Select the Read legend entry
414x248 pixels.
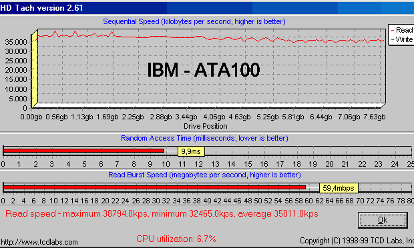(402, 30)
